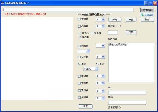Select the 特开心 radio button
Screen dimensions: 158x112
pos(80,33)
